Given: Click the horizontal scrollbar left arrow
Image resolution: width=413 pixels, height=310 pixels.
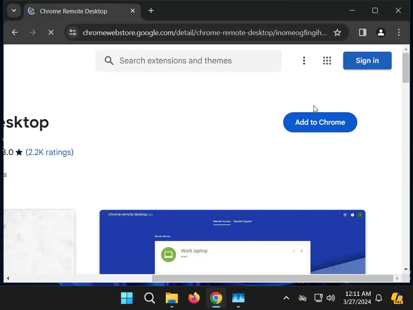Looking at the screenshot, I should coord(8,278).
